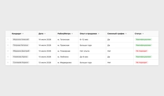This screenshot has width=164, height=96.
Task: Open filter arrow beside Дата column
Action: click(45, 34)
